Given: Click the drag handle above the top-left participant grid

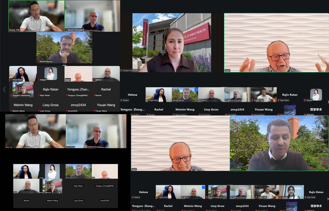Looking at the screenshot, I should (x=64, y=65).
